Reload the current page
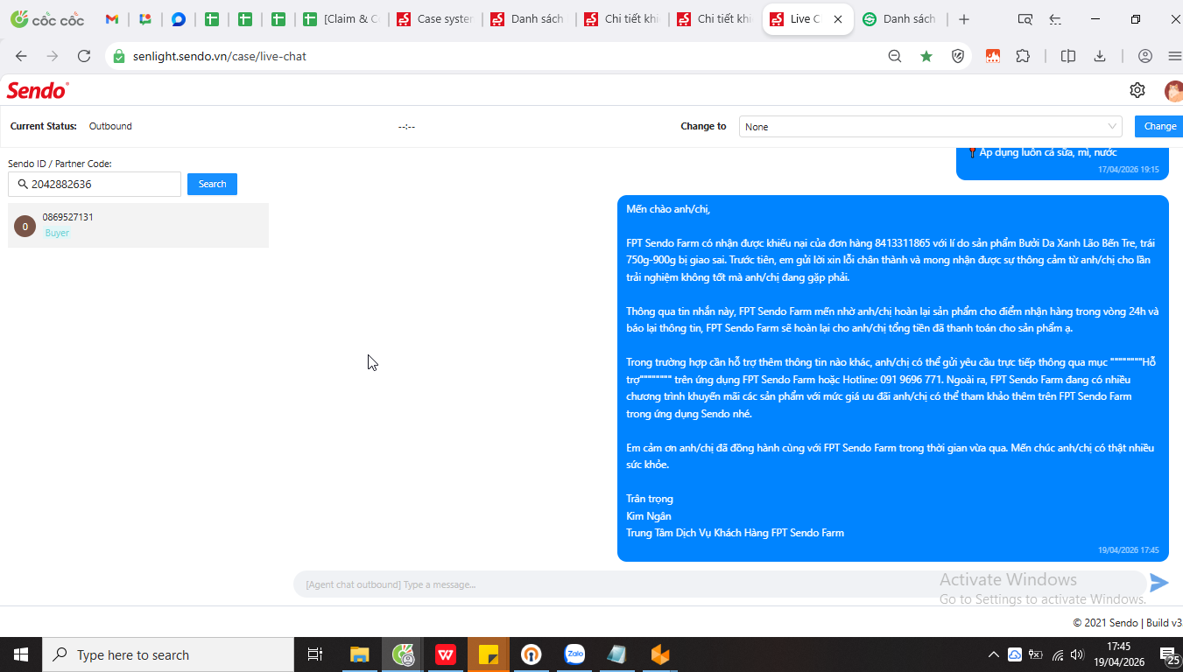This screenshot has width=1183, height=672. 84,56
